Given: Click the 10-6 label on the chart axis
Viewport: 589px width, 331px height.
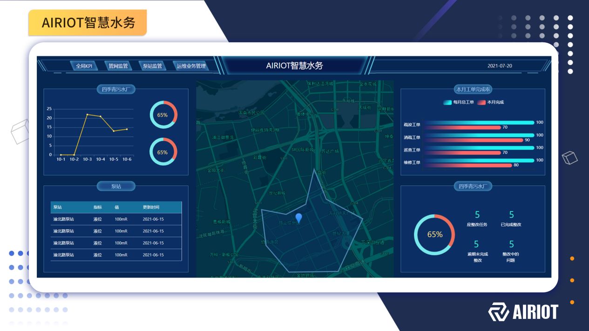Looking at the screenshot, I should [127, 159].
